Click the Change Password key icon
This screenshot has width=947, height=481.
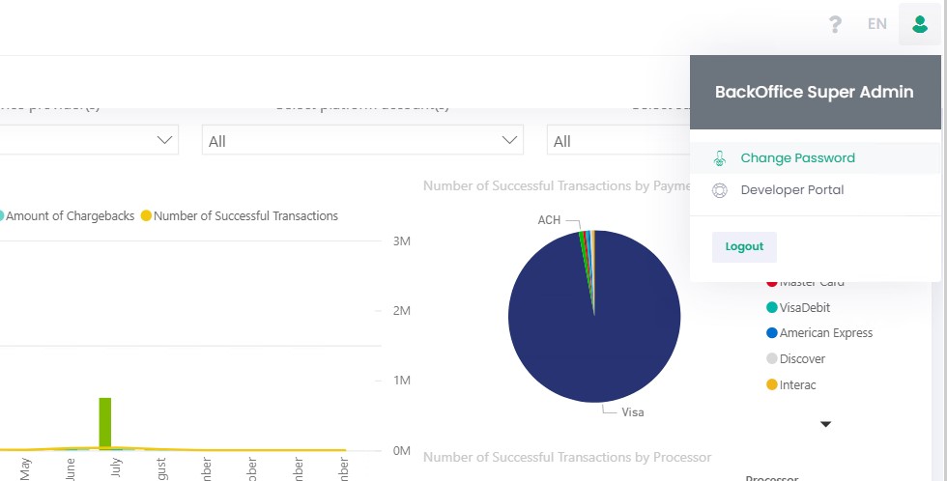tap(719, 158)
